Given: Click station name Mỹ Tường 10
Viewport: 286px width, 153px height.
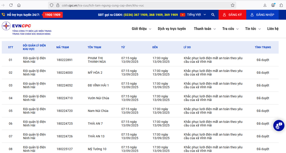Looking at the screenshot, I should point(97,149).
